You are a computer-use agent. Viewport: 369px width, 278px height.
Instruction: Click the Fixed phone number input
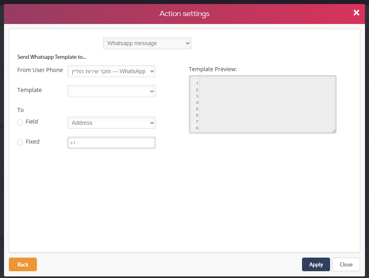tap(112, 143)
